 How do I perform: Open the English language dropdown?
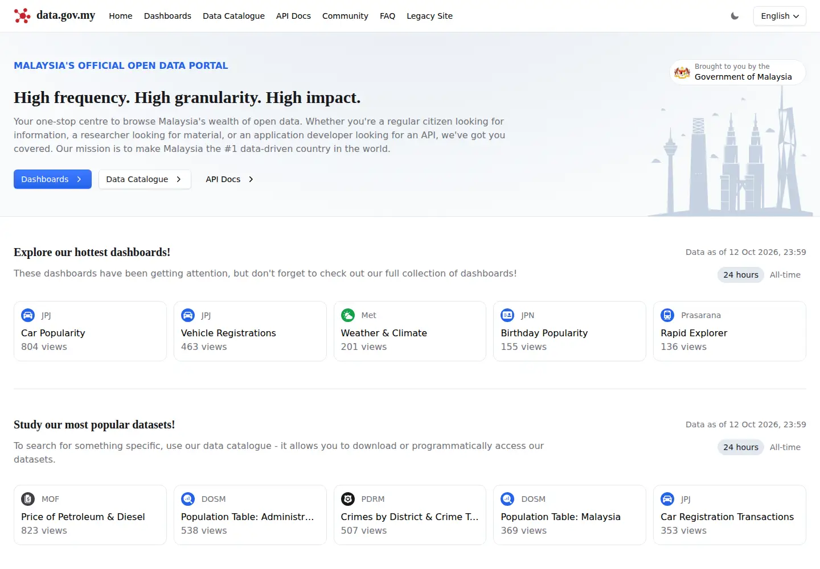coord(780,16)
